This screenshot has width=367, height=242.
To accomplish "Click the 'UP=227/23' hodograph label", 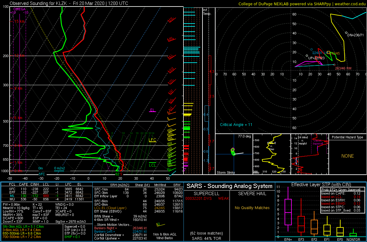I will coord(316,58).
